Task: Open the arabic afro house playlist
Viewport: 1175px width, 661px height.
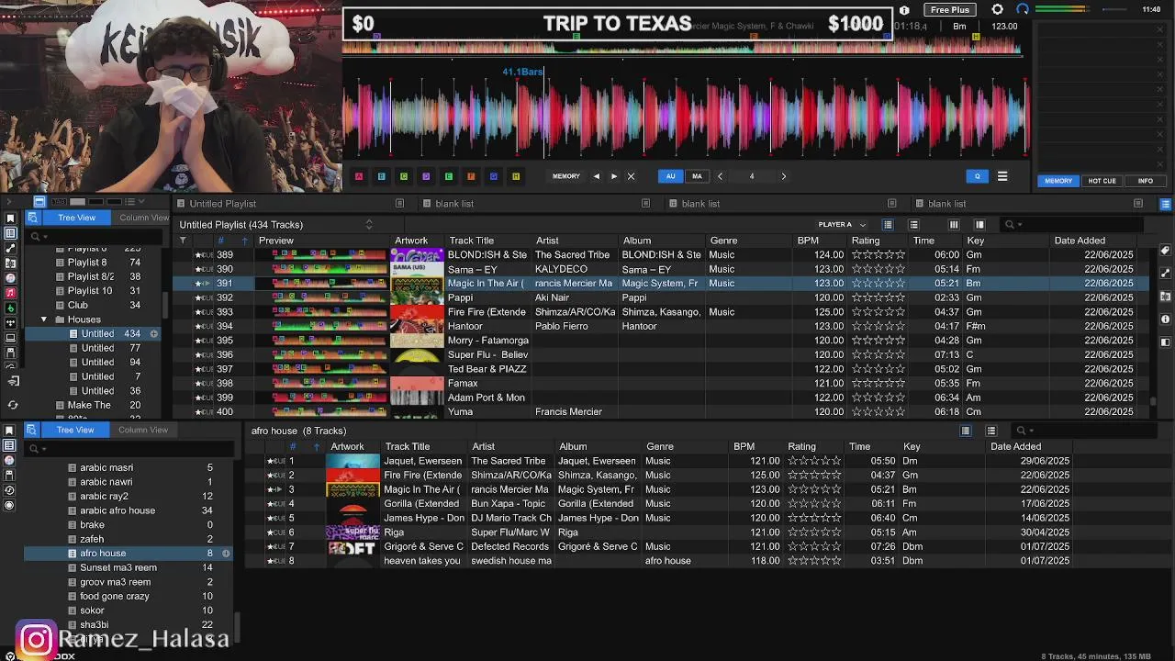Action: (117, 510)
